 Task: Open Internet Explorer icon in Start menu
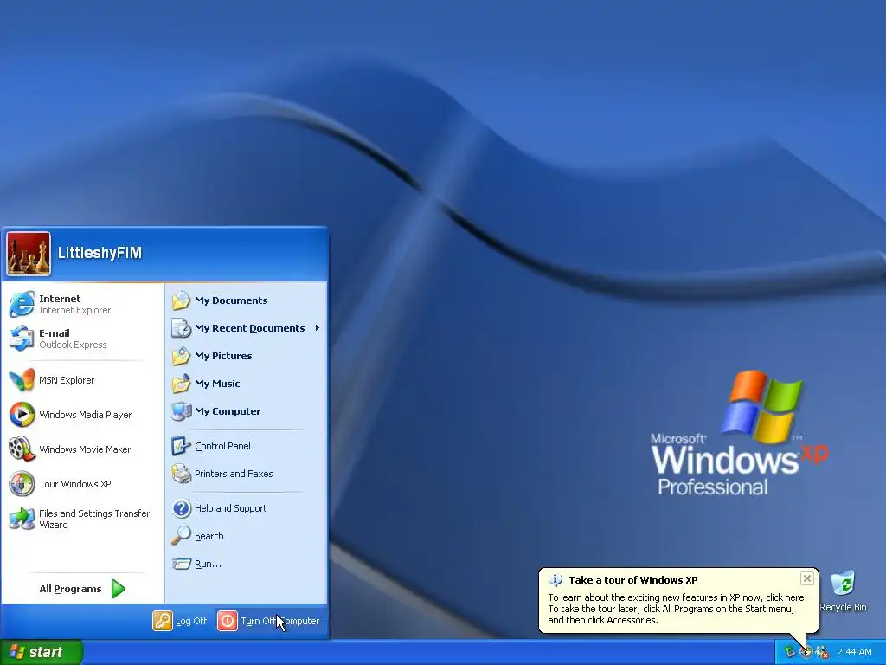point(22,304)
